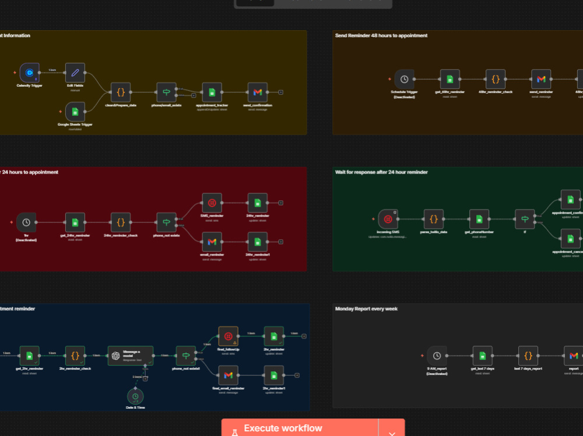
Task: Open phone_not exists If node in red section
Action: [x=166, y=222]
